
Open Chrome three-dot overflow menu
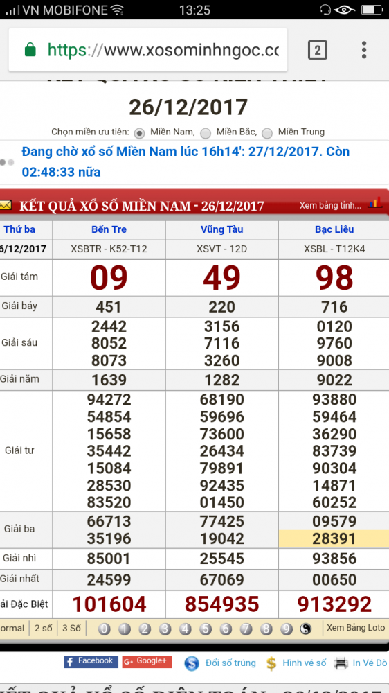(364, 50)
